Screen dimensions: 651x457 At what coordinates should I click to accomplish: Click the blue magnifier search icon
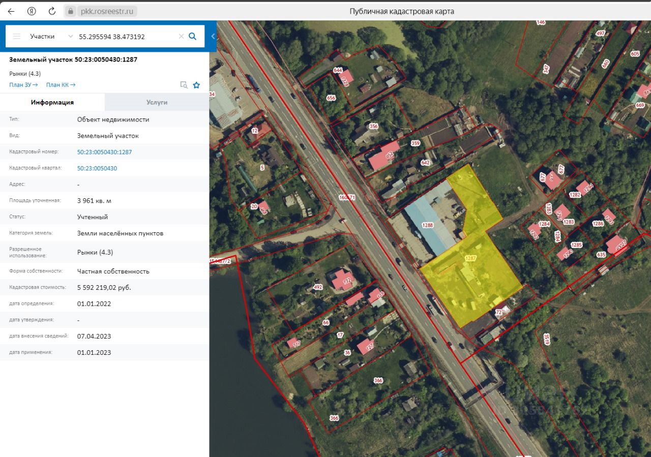tap(193, 36)
